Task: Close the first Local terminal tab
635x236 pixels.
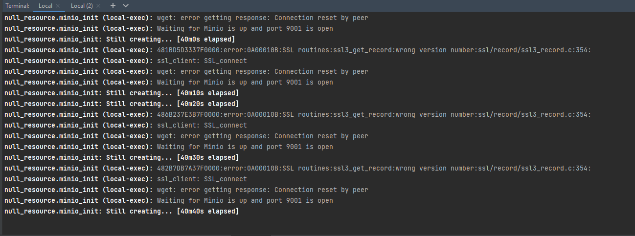Action: (58, 6)
